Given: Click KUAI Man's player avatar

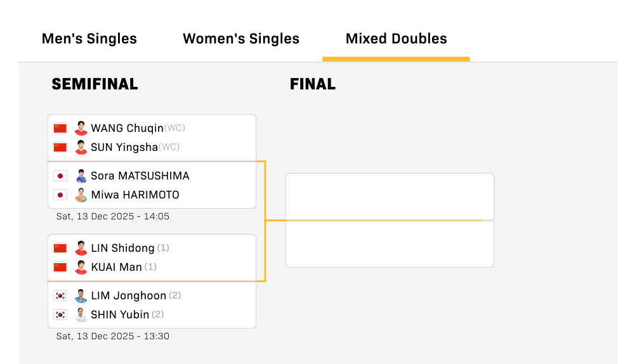Looking at the screenshot, I should pos(81,267).
